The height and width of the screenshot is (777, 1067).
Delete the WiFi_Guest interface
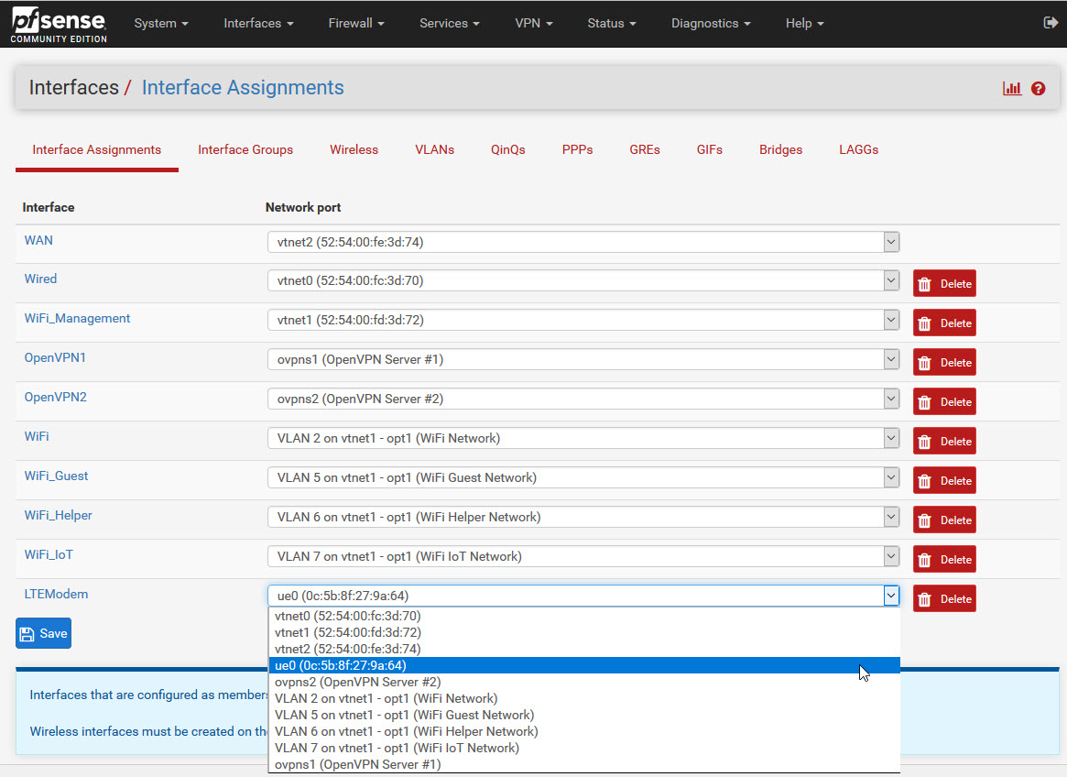[x=944, y=480]
